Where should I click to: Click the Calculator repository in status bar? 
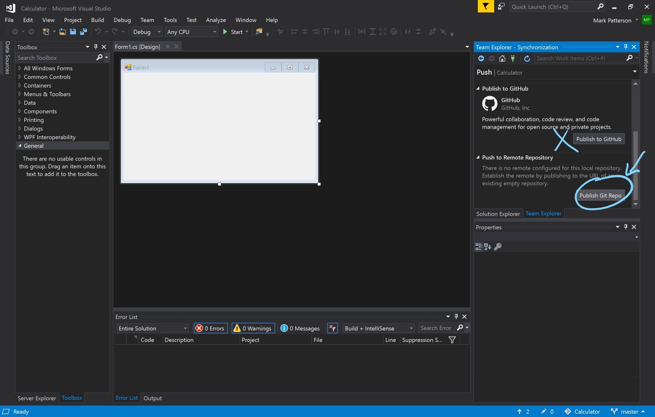[582, 411]
